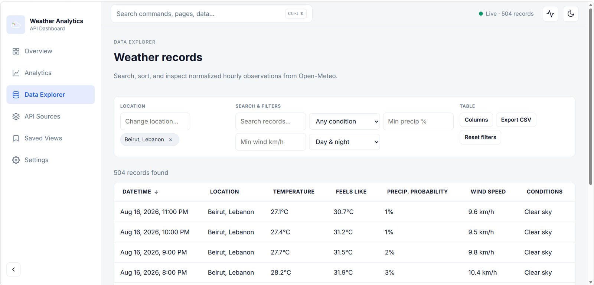Open the API Sources layers icon
The width and height of the screenshot is (594, 285).
[x=16, y=116]
